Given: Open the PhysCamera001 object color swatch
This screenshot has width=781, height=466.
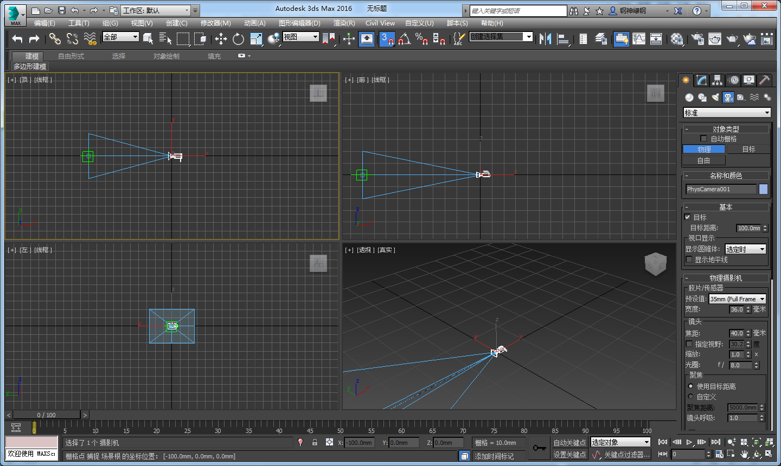Looking at the screenshot, I should (763, 189).
